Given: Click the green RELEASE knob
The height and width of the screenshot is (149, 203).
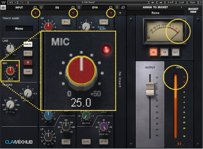Looking at the screenshot, I should tap(86, 116).
